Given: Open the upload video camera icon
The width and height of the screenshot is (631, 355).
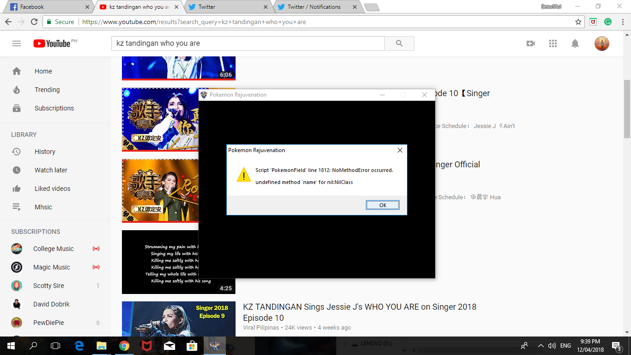Looking at the screenshot, I should tap(531, 43).
